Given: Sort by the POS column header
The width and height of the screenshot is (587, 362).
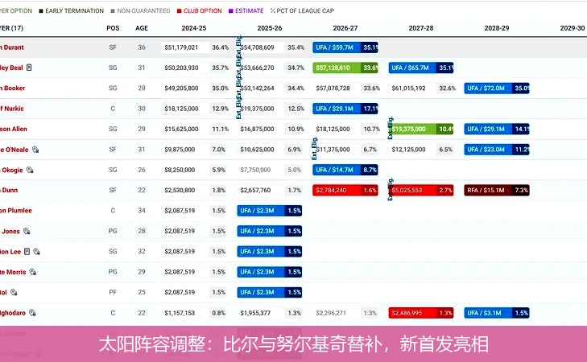Looking at the screenshot, I should (x=113, y=28).
